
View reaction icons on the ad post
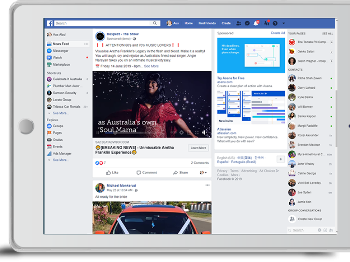tap(99, 163)
